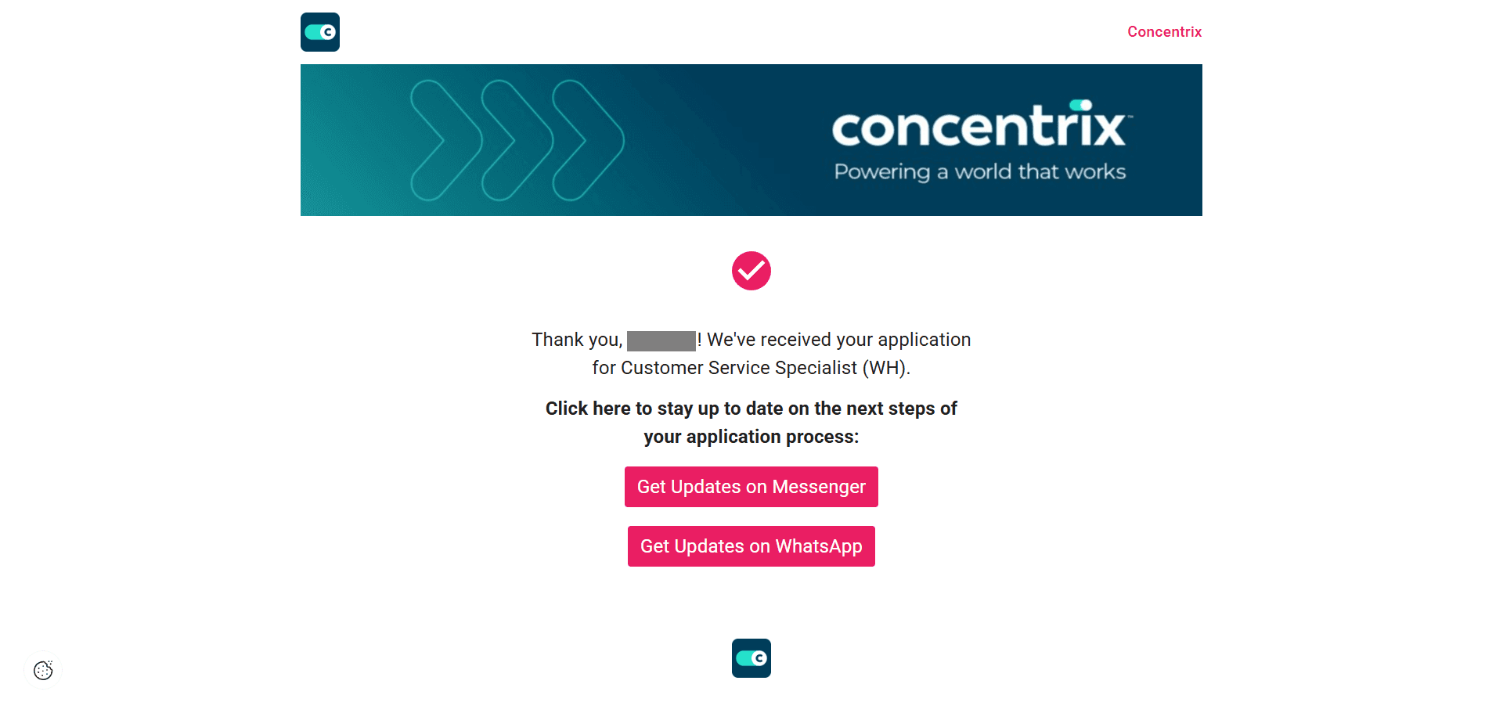
Task: Click the "We've received your application" text
Action: click(838, 340)
